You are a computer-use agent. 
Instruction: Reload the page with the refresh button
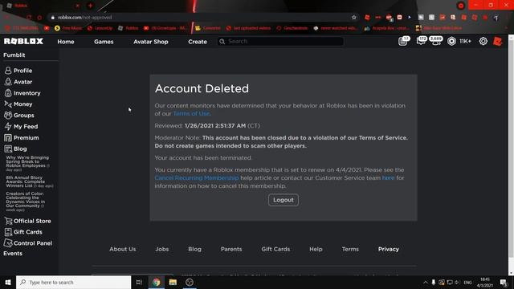(29, 18)
